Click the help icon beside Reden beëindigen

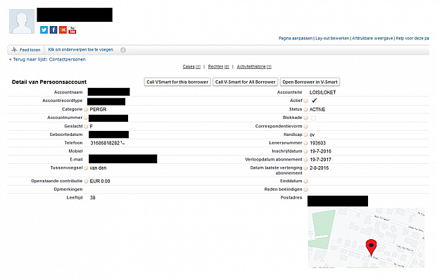tap(305, 189)
